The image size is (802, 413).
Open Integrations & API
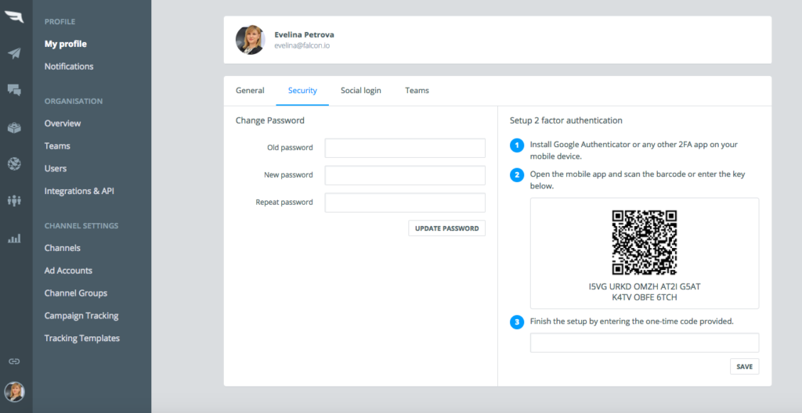[x=79, y=191]
